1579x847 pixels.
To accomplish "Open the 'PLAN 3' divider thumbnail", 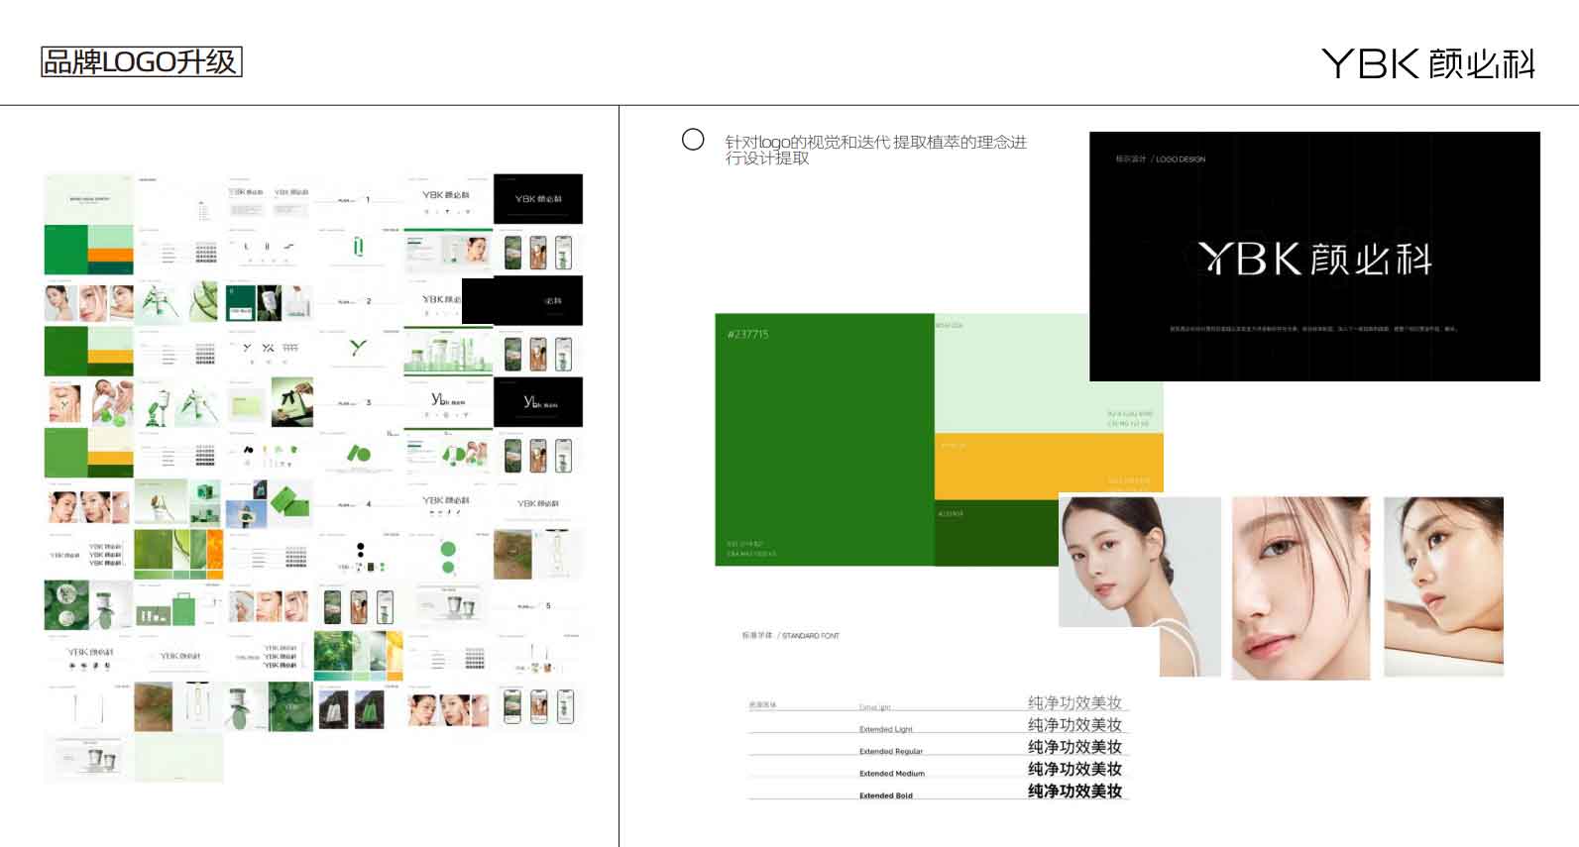I will coord(358,402).
